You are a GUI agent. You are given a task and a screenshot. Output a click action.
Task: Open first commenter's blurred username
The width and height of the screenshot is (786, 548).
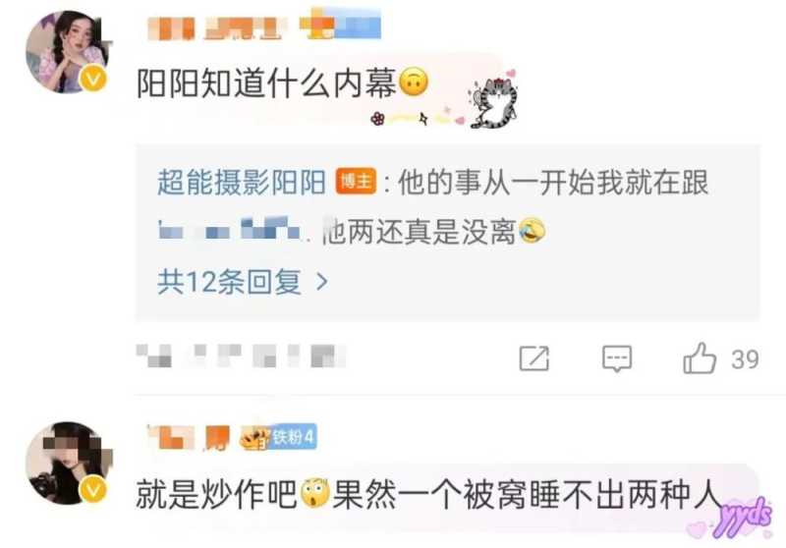point(264,27)
